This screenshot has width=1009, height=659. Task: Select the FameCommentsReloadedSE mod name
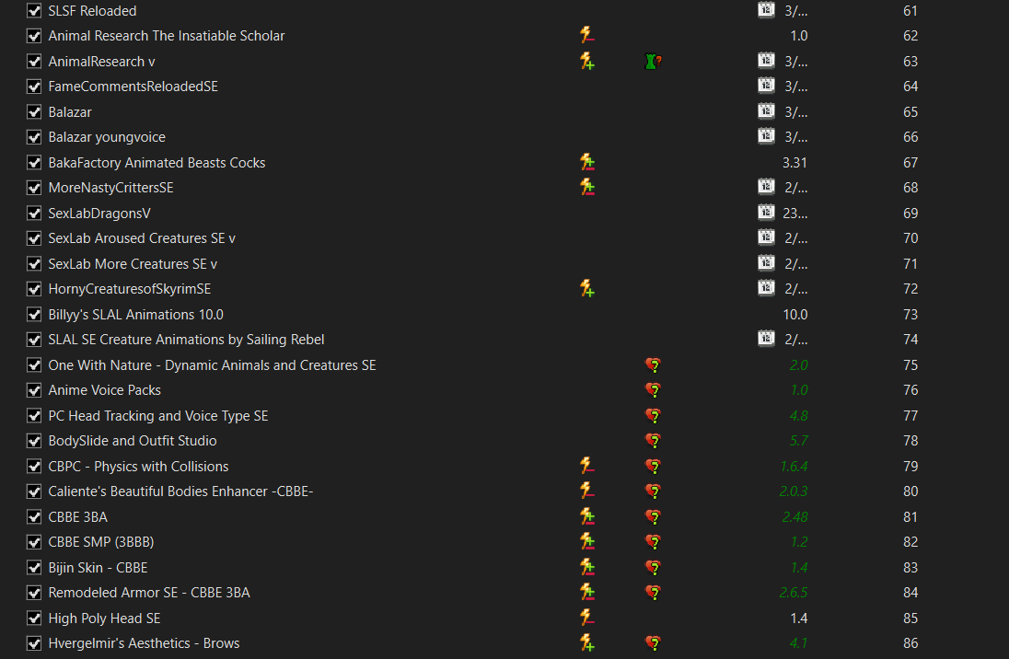133,87
